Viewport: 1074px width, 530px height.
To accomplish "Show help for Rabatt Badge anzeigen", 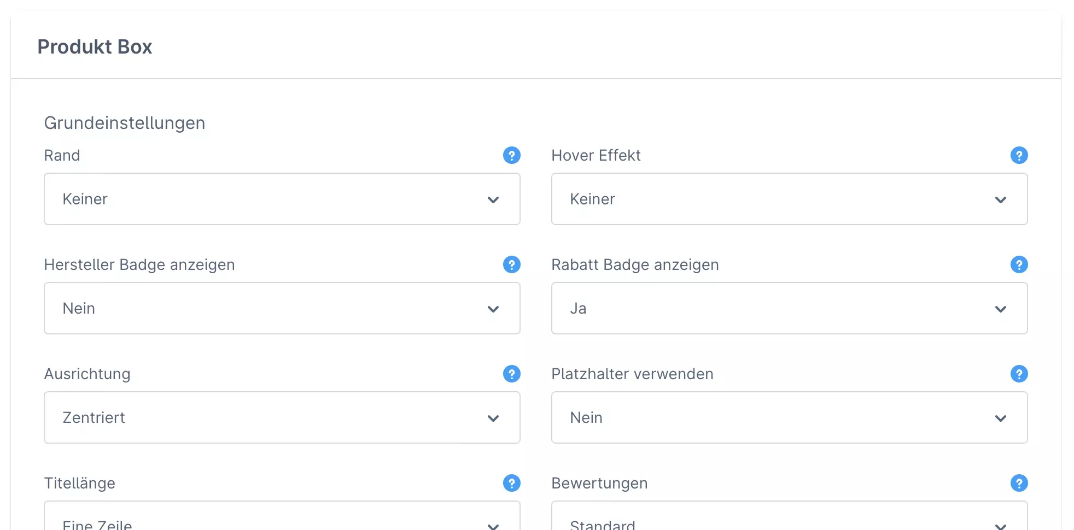I will click(x=1019, y=264).
